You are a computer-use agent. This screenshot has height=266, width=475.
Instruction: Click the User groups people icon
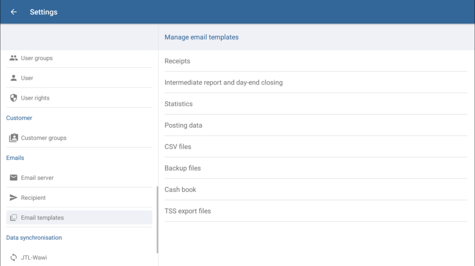(x=13, y=58)
